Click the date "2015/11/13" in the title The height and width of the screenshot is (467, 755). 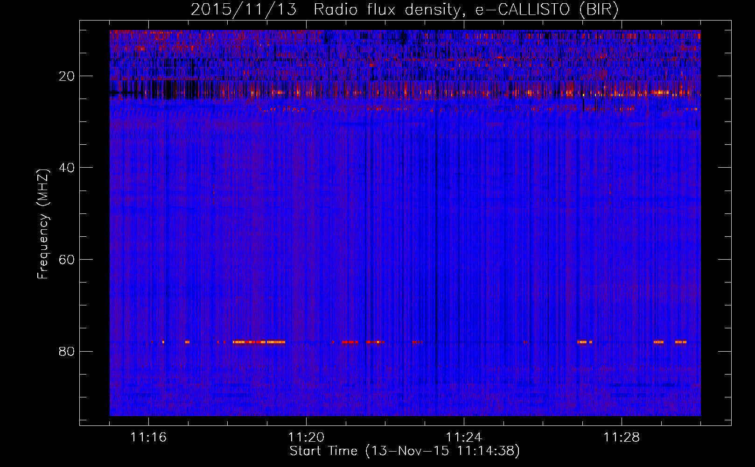244,10
